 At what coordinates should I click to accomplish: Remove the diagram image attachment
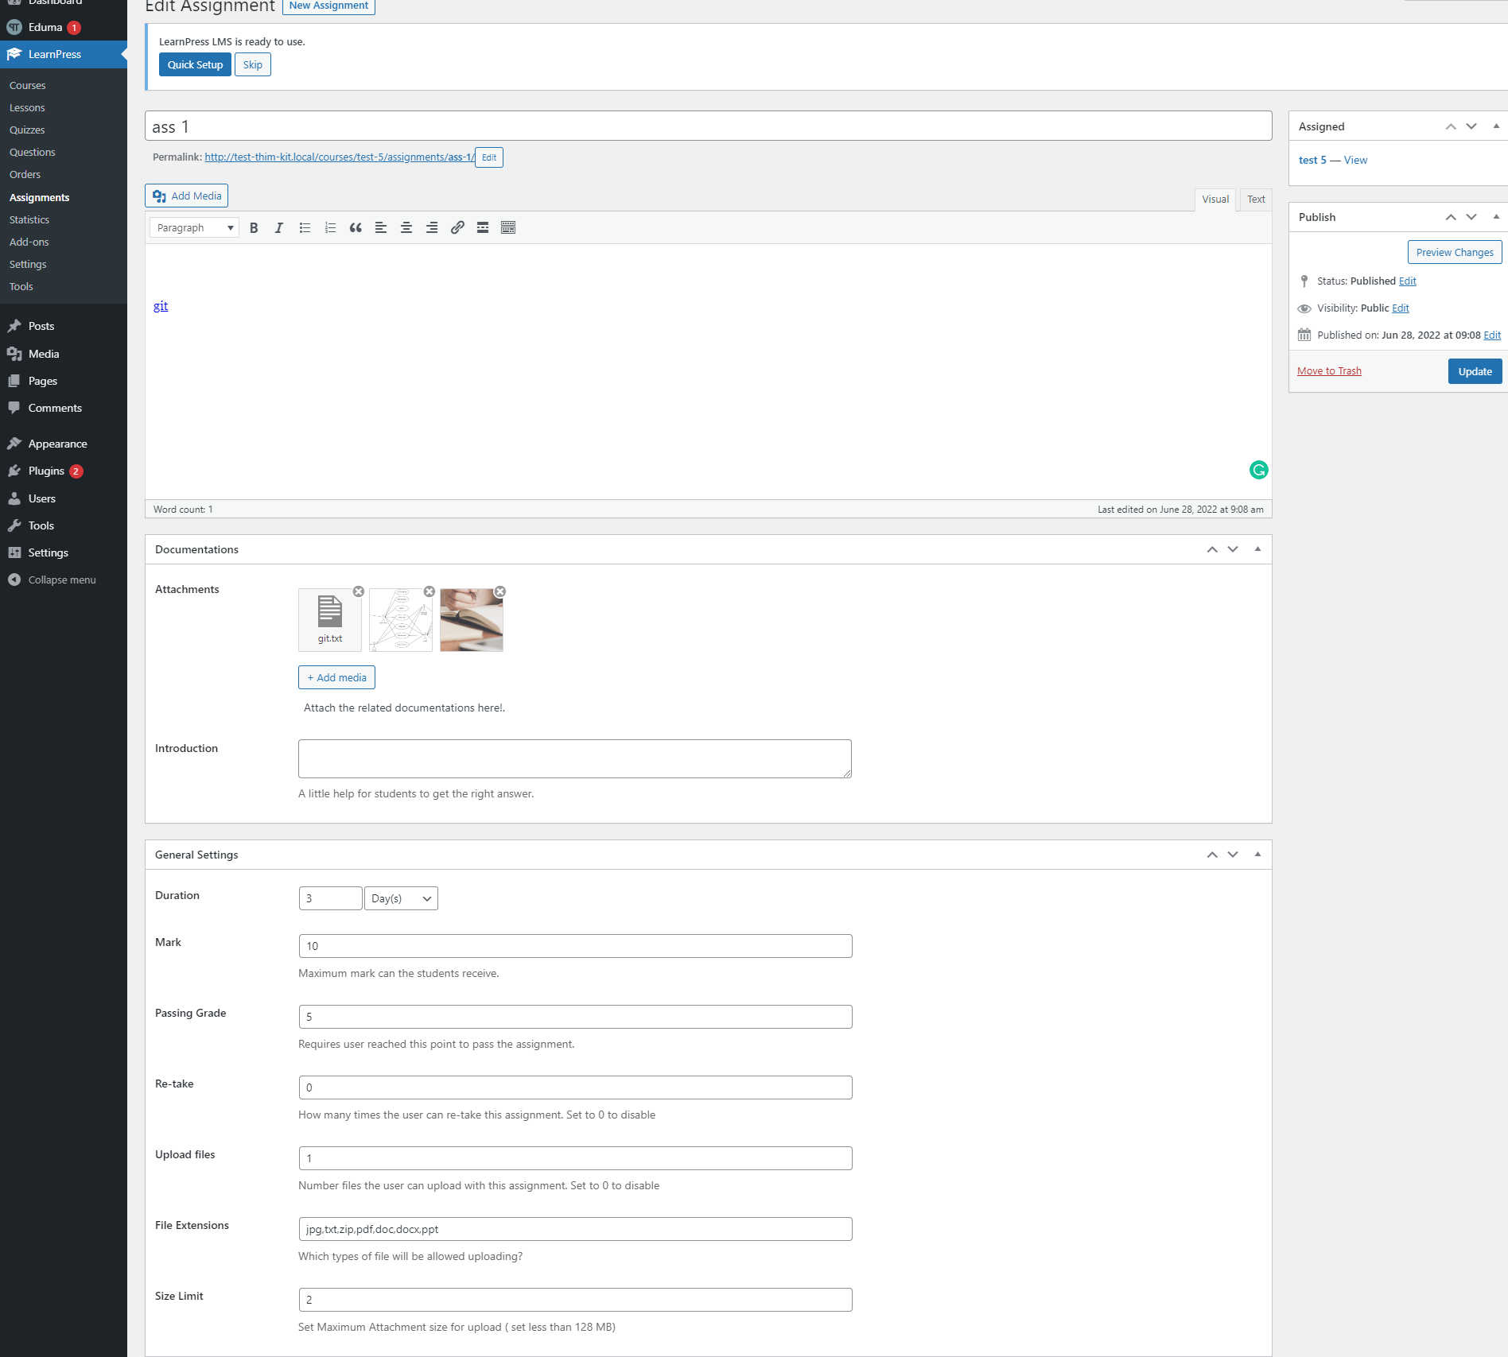429,591
